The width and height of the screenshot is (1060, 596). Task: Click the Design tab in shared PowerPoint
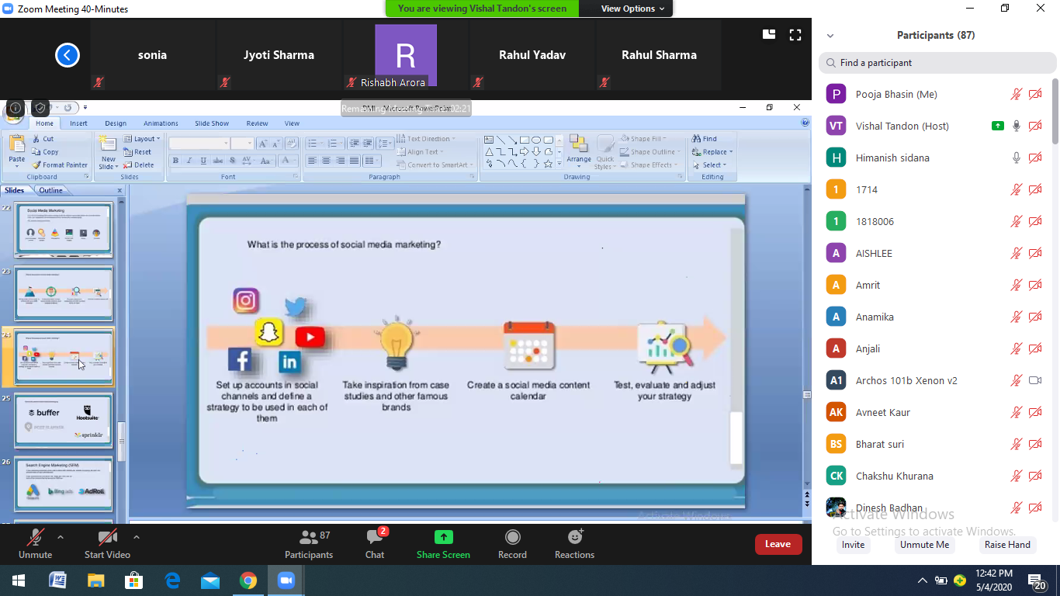pos(116,123)
